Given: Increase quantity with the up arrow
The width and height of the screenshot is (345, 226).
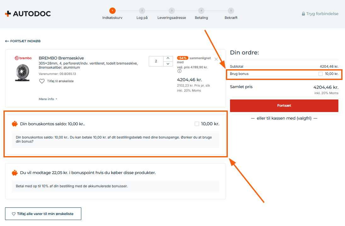Looking at the screenshot, I should [x=168, y=59].
